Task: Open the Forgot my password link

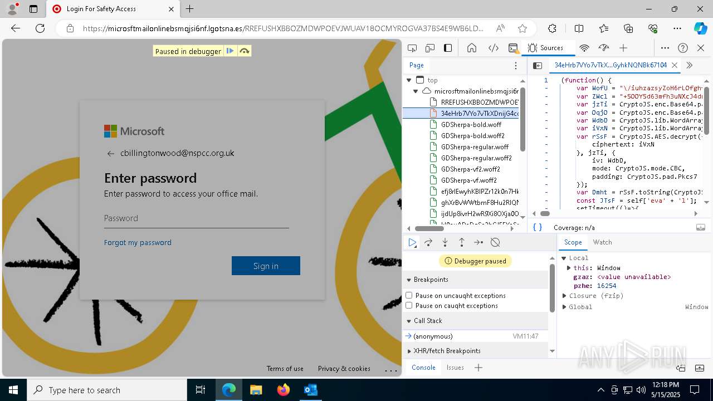Action: tap(138, 242)
